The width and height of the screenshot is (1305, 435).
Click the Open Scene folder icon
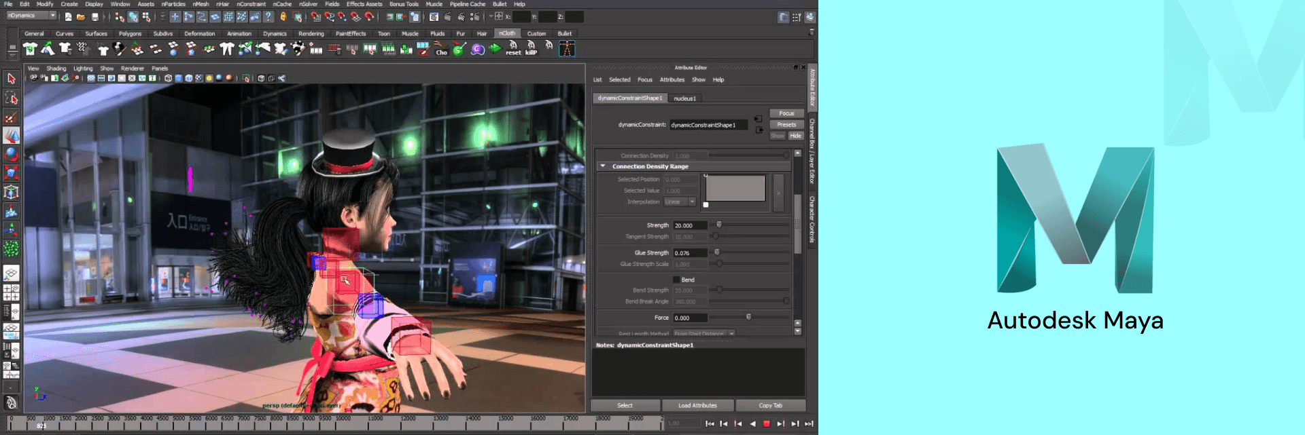pyautogui.click(x=81, y=17)
